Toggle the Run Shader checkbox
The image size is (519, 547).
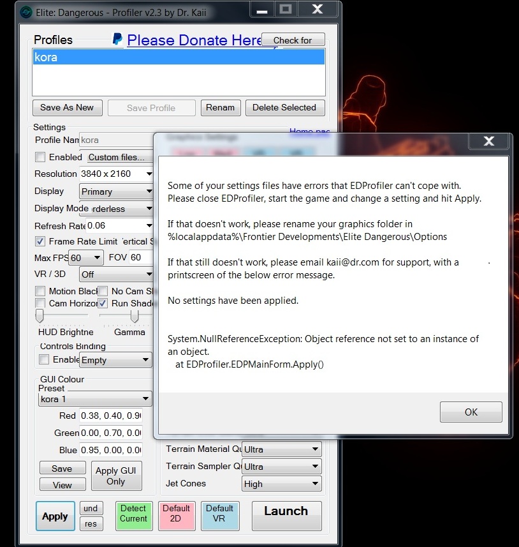pos(103,303)
